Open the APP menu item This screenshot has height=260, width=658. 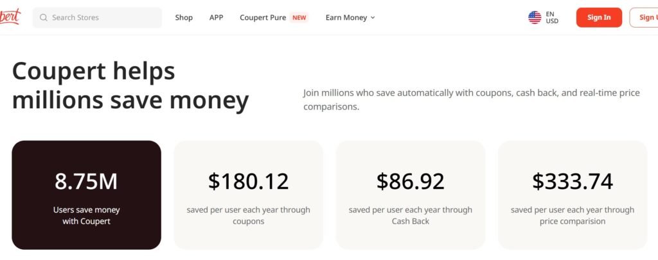tap(216, 17)
